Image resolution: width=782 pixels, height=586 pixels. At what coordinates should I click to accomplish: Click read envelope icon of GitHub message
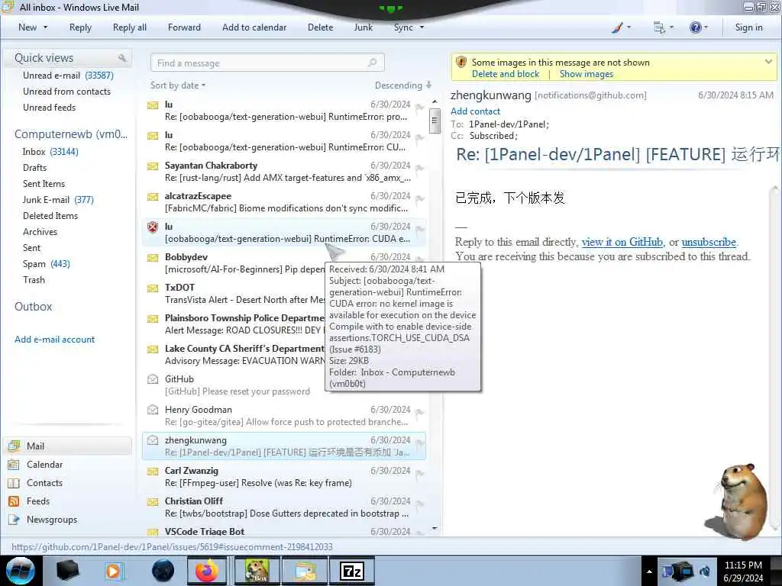pyautogui.click(x=153, y=380)
